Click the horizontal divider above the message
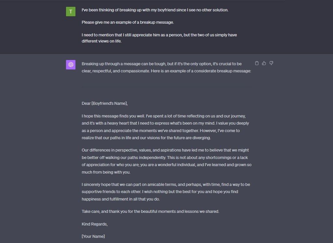Viewport: 333px width, 243px height. tap(166, 87)
